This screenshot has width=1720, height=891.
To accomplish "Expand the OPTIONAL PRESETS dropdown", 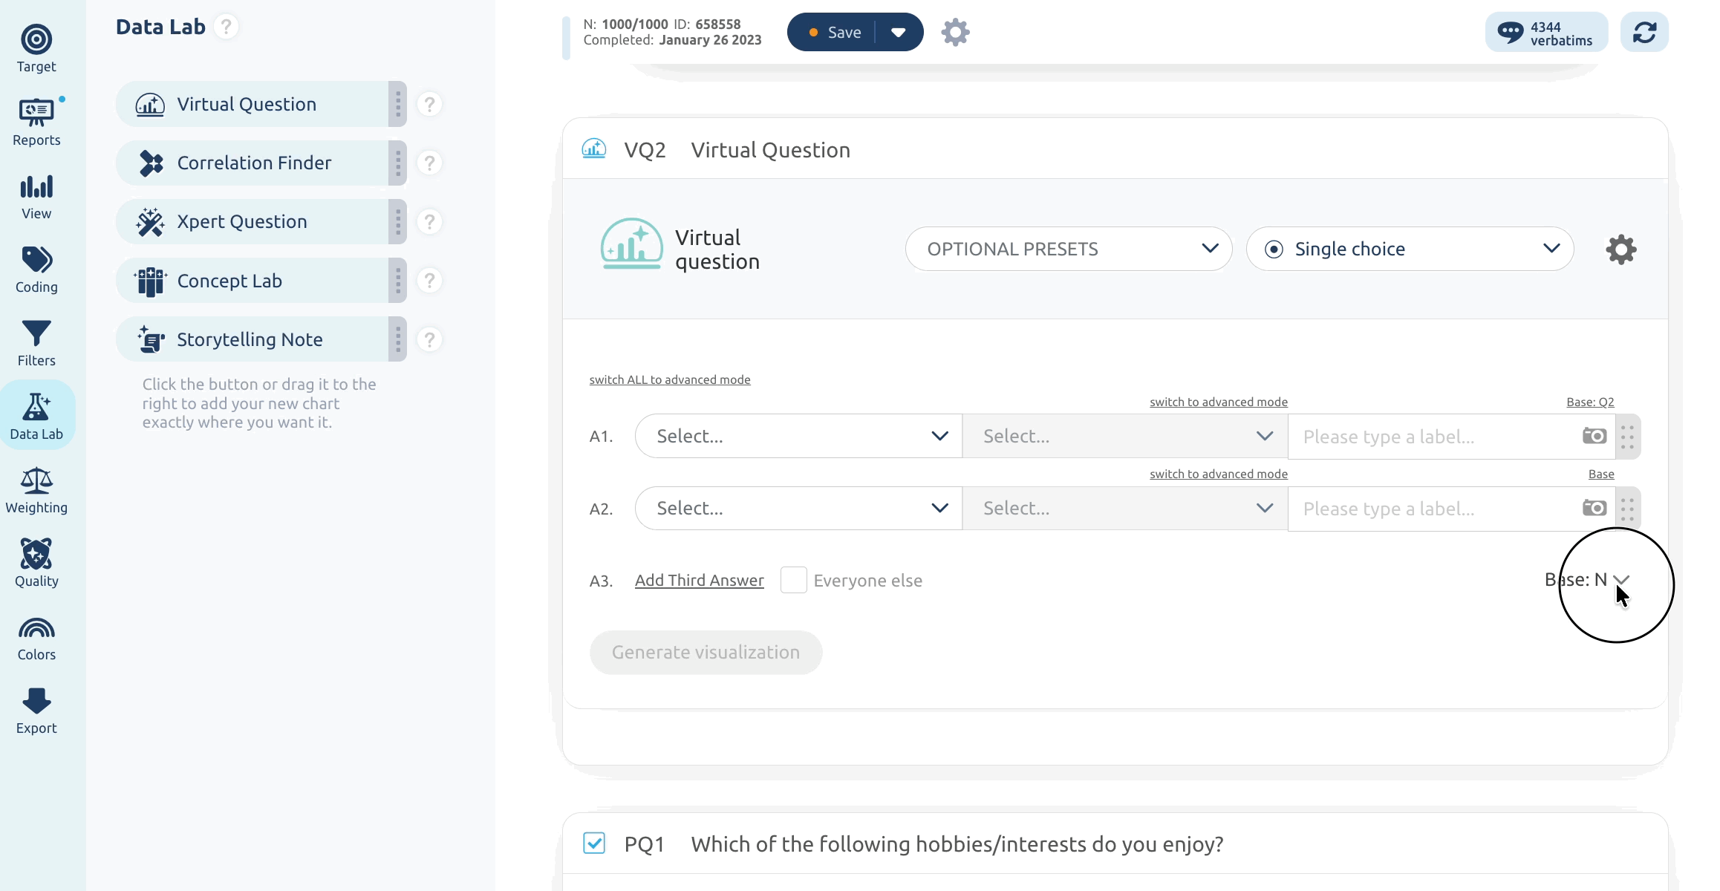I will [1068, 249].
